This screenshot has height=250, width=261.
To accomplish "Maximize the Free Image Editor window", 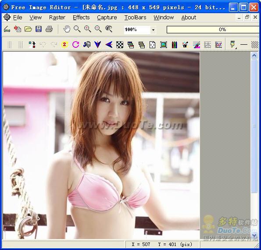I will click(244, 7).
